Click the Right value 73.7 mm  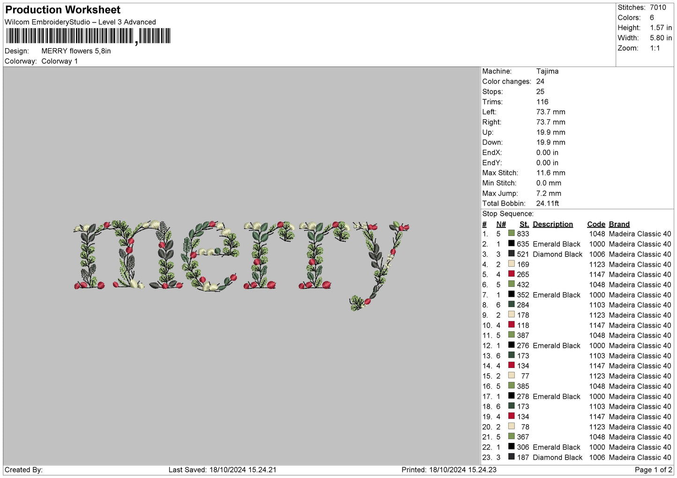pos(551,122)
